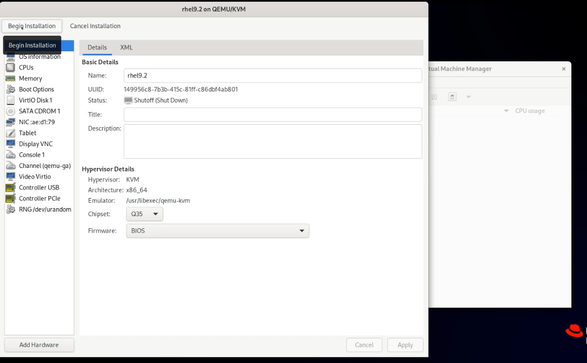Select the Boot Options row label

pyautogui.click(x=36, y=89)
